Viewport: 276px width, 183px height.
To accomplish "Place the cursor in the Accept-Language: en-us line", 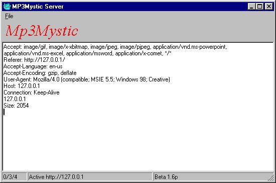I will (x=33, y=66).
